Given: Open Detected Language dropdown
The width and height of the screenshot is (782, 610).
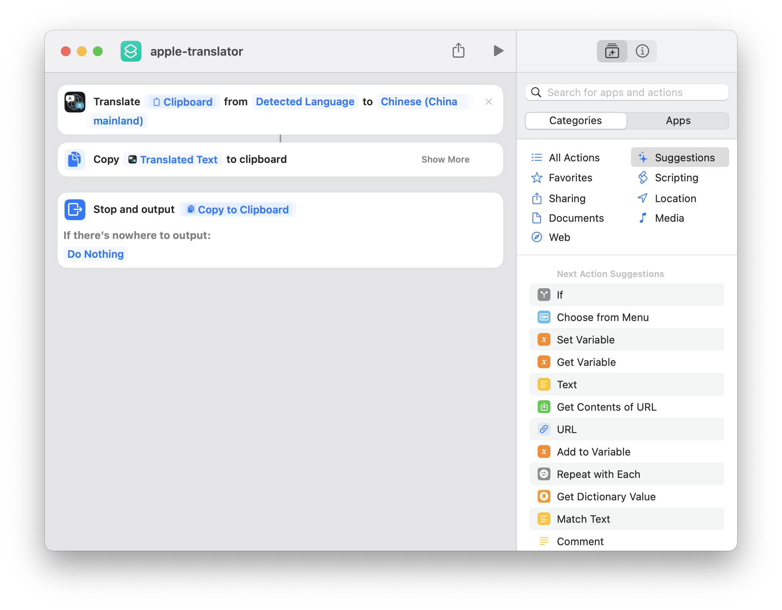Looking at the screenshot, I should [305, 102].
